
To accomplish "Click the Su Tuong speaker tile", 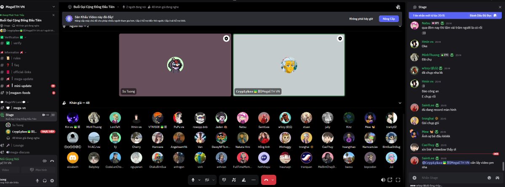I will click(175, 65).
